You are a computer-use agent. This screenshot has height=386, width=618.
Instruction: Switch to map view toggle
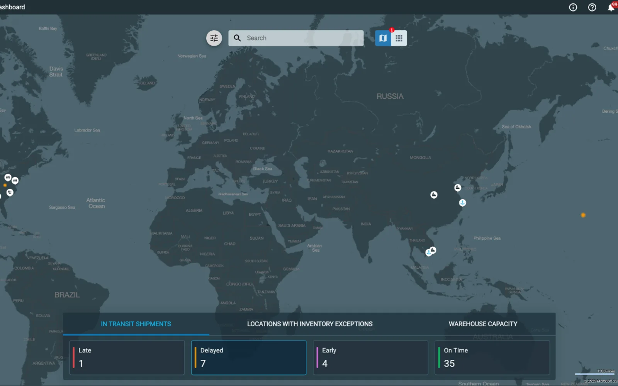click(383, 38)
